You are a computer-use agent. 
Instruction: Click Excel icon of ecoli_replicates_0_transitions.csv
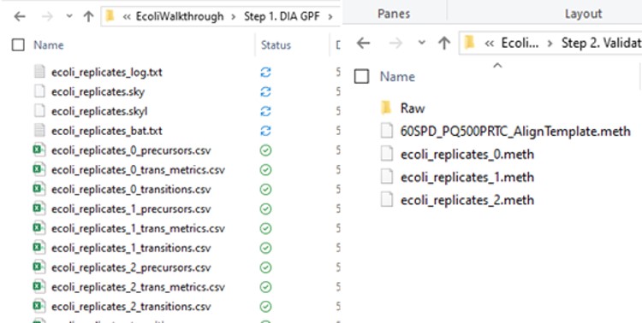point(39,190)
